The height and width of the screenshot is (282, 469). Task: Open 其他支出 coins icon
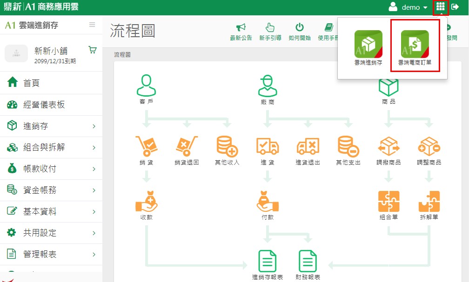(348, 146)
